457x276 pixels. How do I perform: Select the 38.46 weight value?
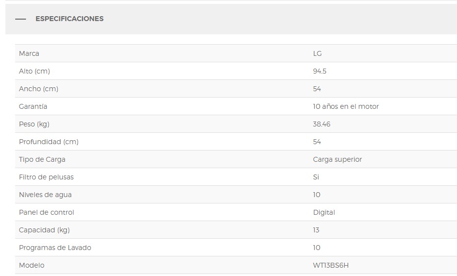point(322,124)
